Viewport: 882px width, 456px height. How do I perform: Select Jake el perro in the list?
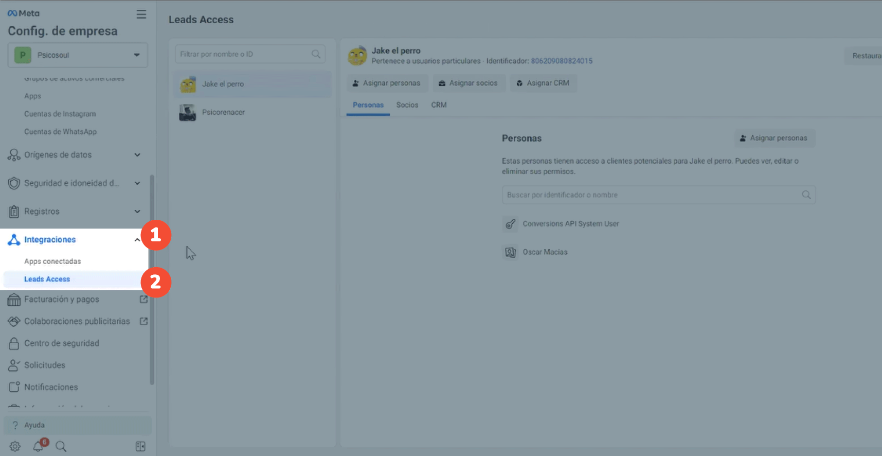coord(253,84)
